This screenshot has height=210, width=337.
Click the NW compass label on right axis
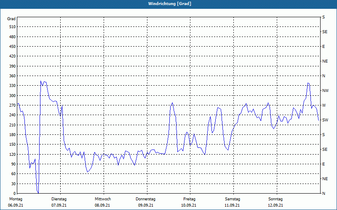(x=325, y=91)
